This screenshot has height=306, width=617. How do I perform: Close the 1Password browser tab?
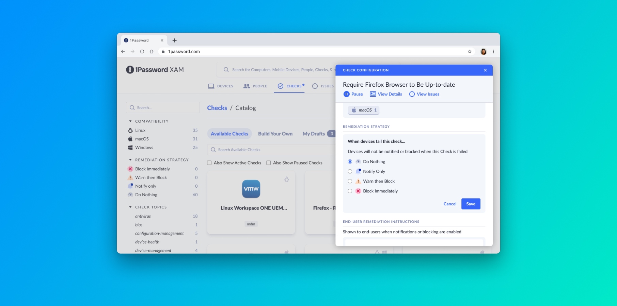click(x=162, y=40)
